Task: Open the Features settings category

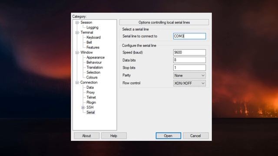Action: click(x=93, y=47)
